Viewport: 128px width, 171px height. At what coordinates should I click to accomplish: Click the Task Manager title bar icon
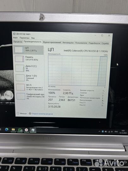point(14,34)
